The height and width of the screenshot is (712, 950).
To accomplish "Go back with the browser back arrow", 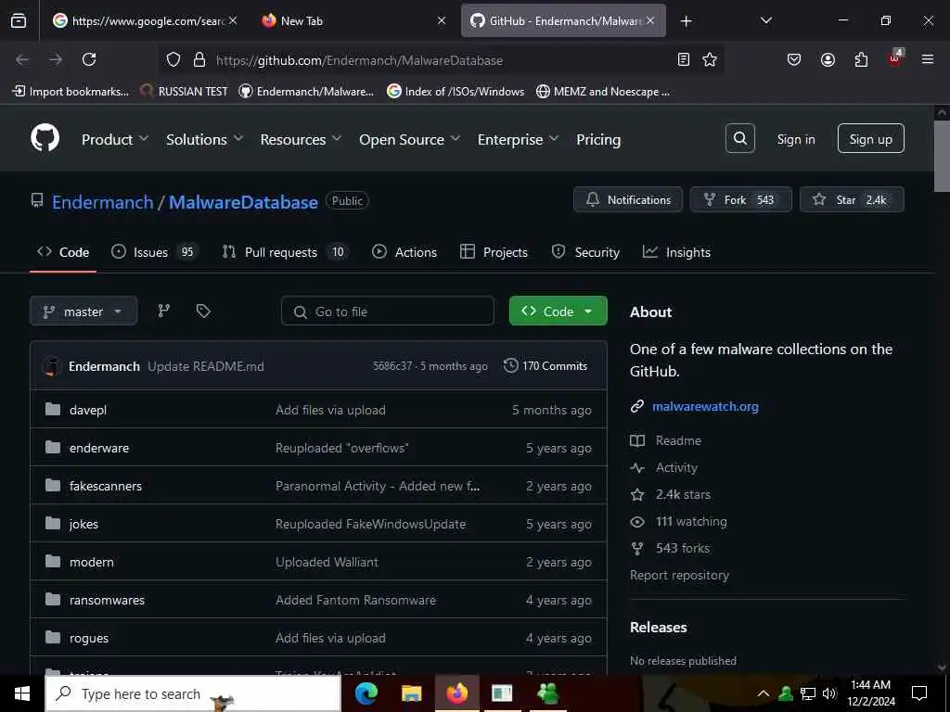I will click(22, 59).
